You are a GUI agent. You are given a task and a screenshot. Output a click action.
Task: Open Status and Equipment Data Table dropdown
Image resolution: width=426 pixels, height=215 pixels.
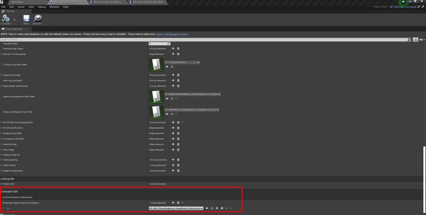coord(192,94)
